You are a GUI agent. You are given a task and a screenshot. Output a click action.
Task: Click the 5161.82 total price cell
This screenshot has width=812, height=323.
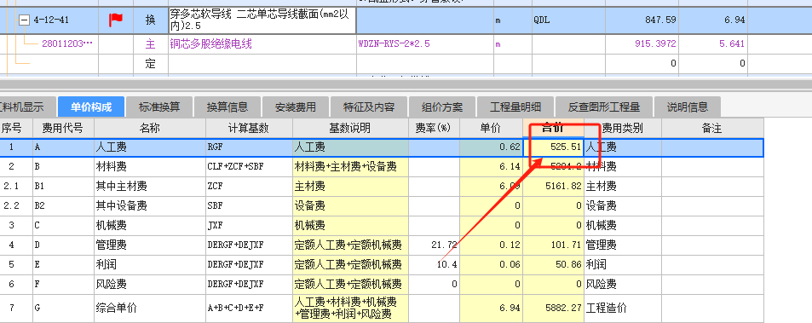point(554,187)
